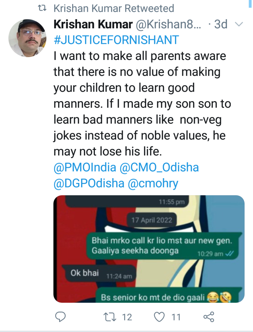The height and width of the screenshot is (332, 253).
Task: Visit the @CMO_Odisha mention link
Action: click(159, 168)
